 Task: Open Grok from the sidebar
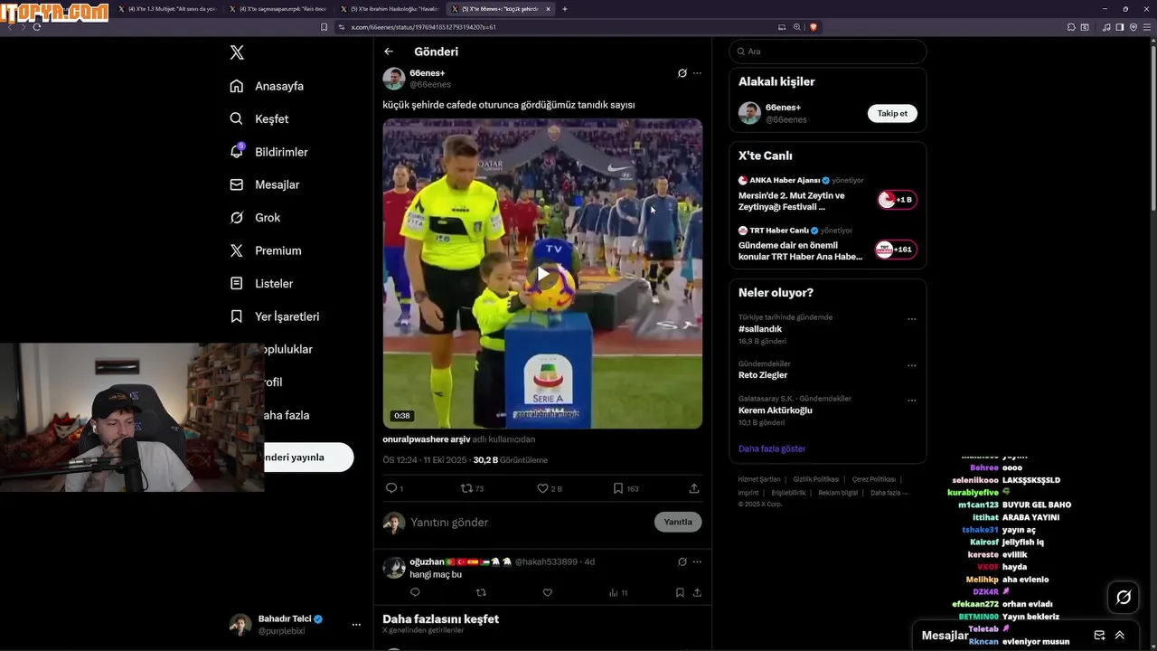tap(255, 218)
